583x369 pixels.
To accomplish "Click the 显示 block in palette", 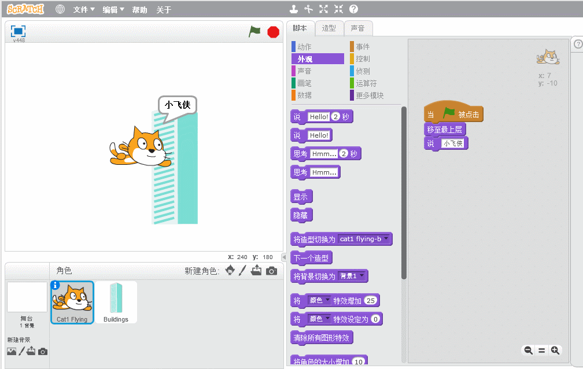I will 301,197.
